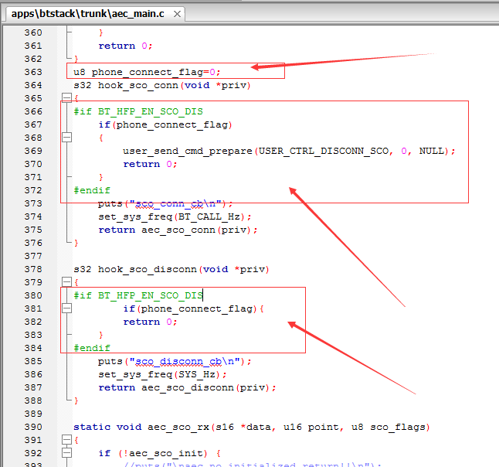Click line number 390 in the gutter
Image resolution: width=499 pixels, height=467 pixels.
(x=33, y=427)
